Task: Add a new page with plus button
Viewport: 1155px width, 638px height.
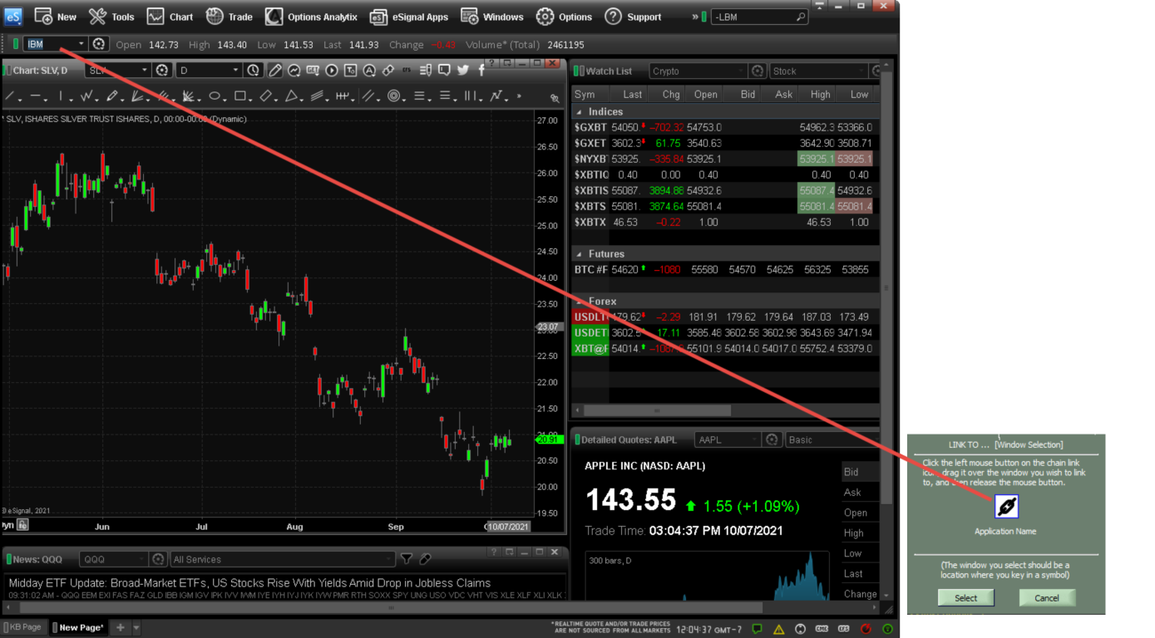Action: tap(120, 627)
